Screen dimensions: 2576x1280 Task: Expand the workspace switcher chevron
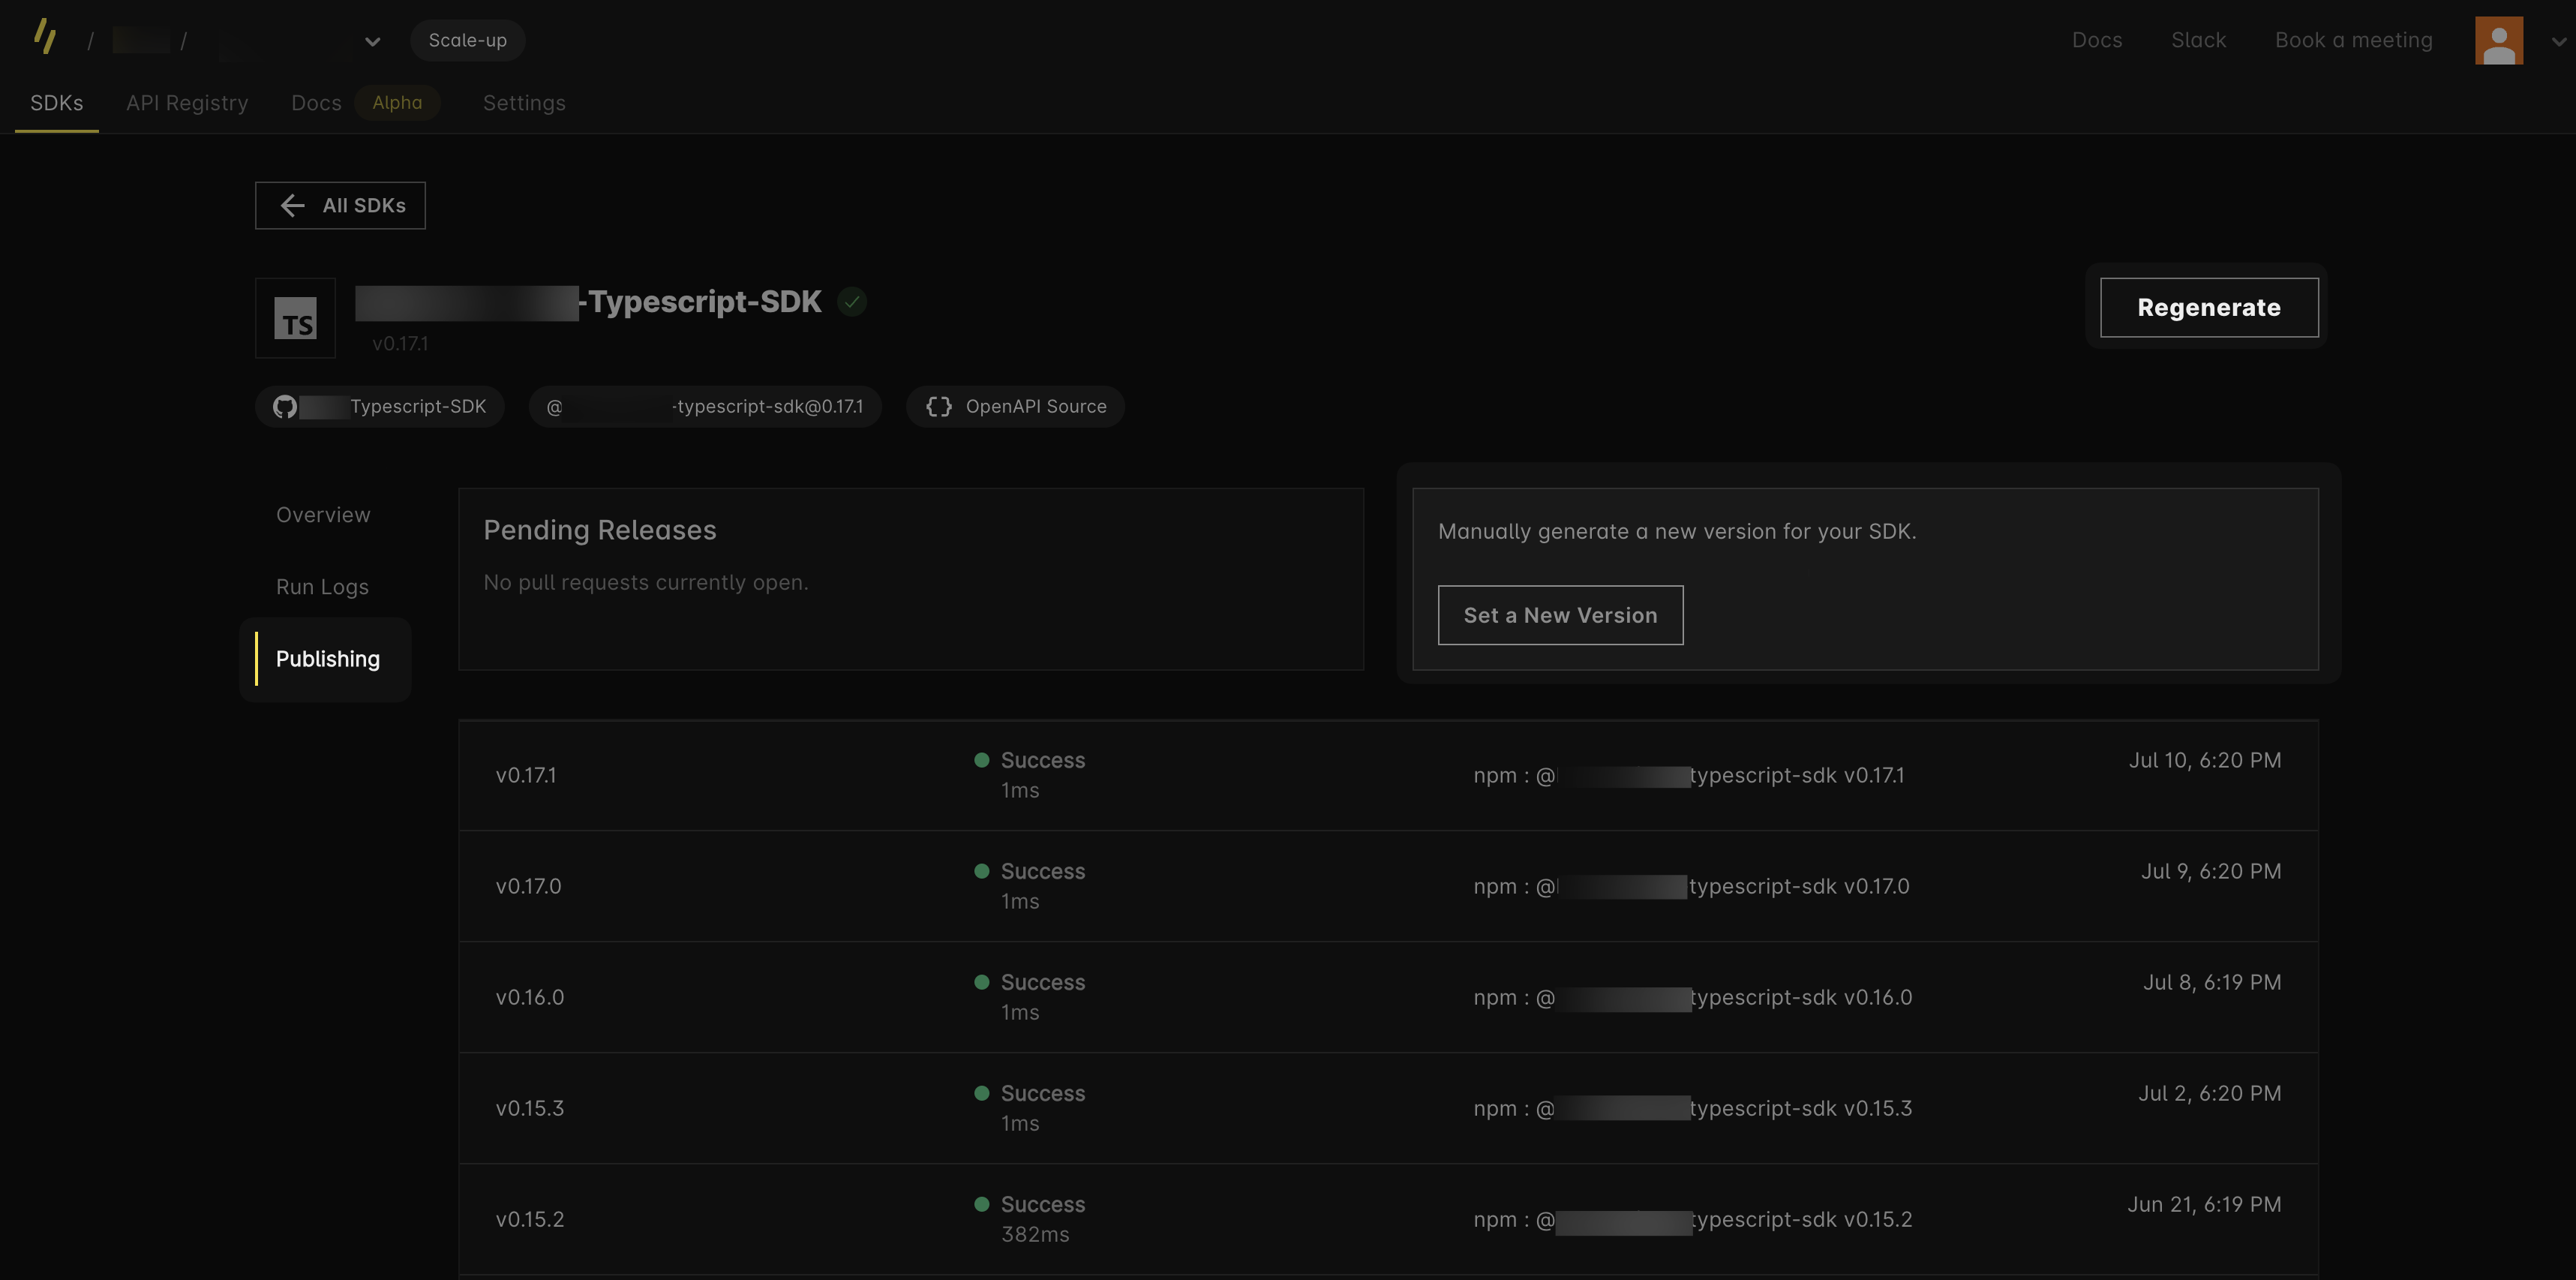372,42
